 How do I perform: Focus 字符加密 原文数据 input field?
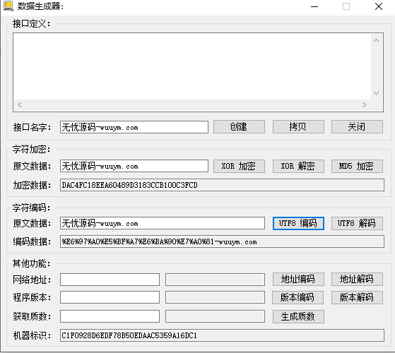pos(134,166)
